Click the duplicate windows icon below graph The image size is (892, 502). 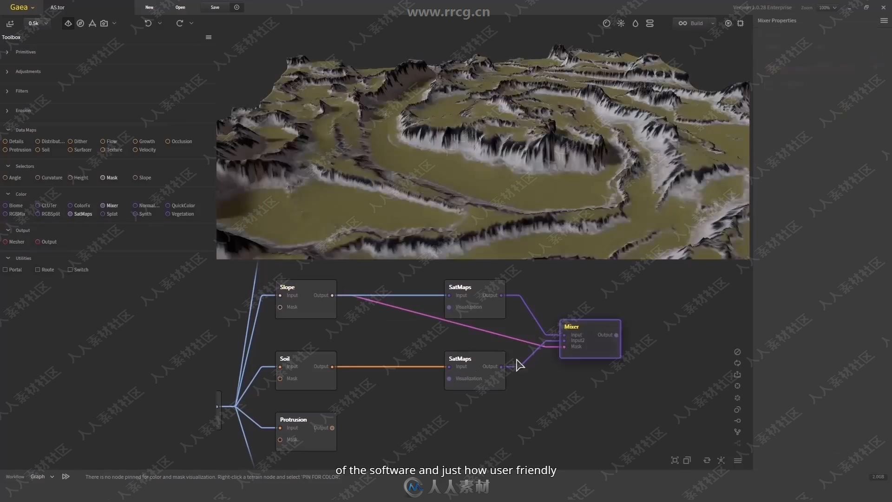[687, 460]
